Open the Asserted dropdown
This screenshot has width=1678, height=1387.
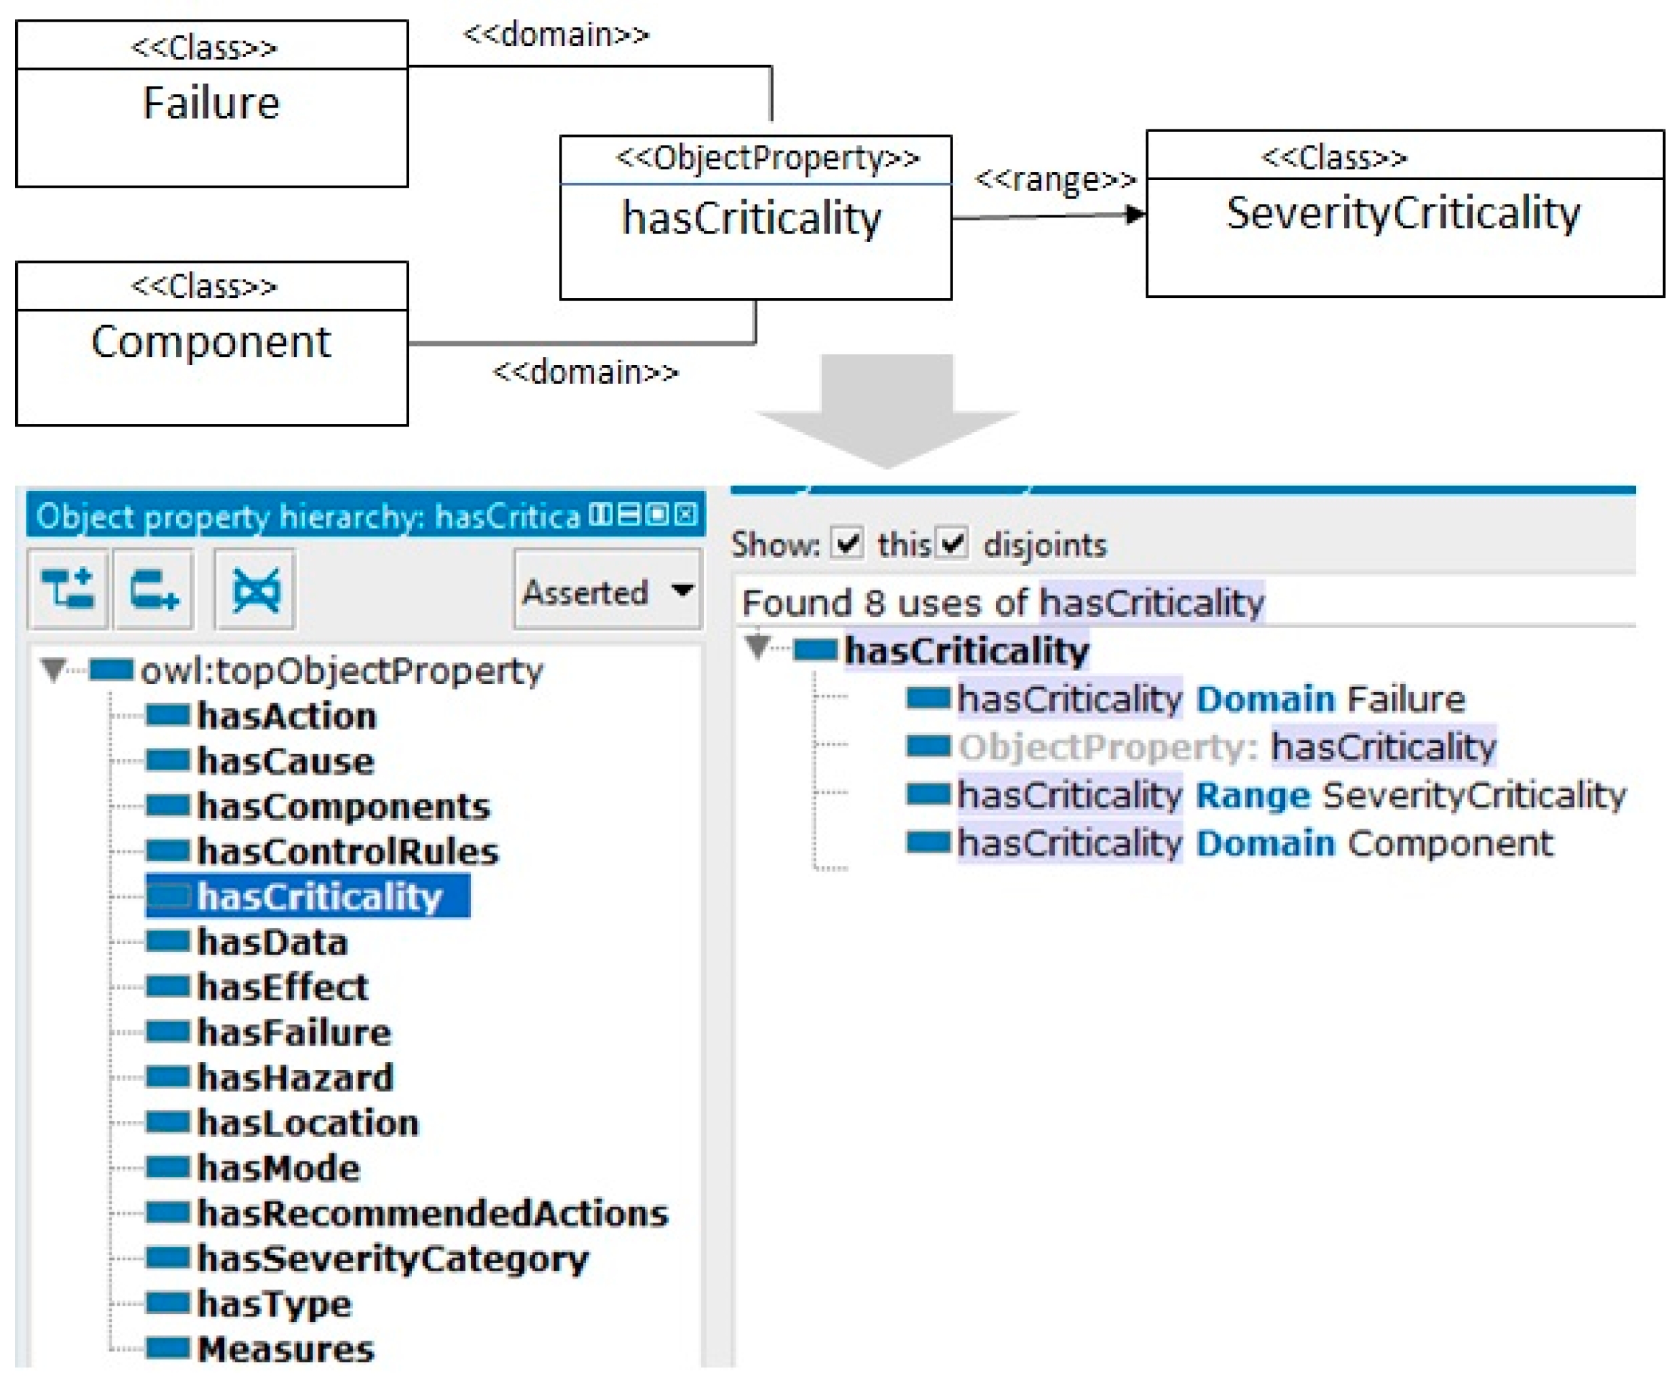coord(607,591)
